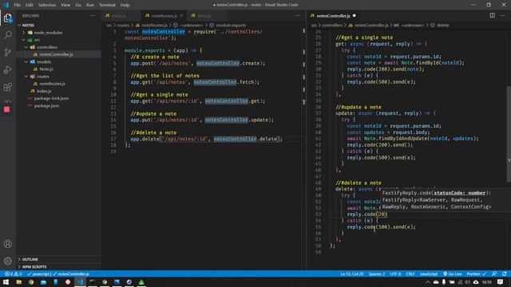Show hidden system tray icons
This screenshot has width=511, height=287.
428,282
